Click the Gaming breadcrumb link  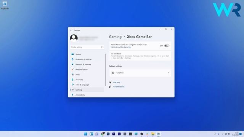(x=115, y=37)
